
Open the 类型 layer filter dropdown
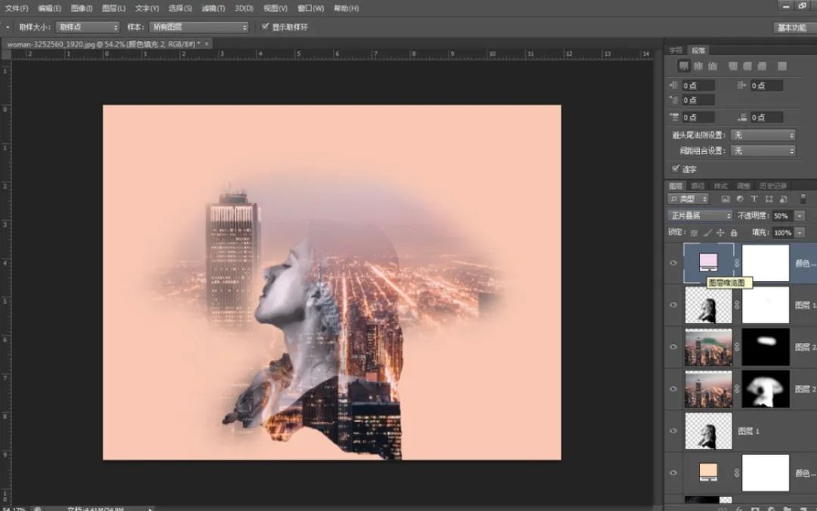[688, 199]
